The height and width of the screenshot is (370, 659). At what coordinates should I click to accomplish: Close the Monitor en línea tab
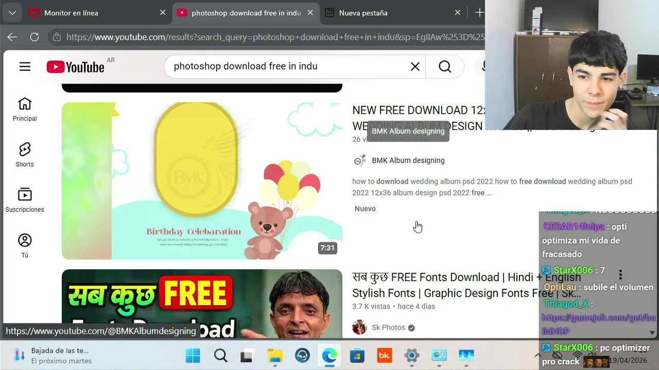(x=163, y=13)
